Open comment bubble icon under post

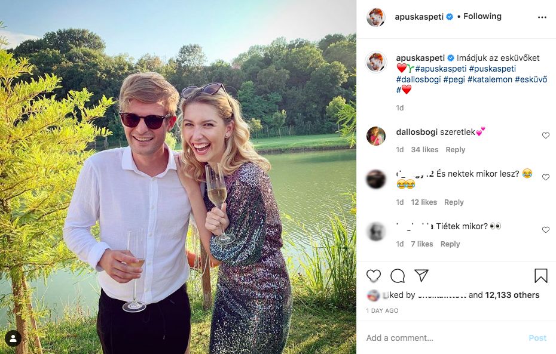[x=398, y=275]
